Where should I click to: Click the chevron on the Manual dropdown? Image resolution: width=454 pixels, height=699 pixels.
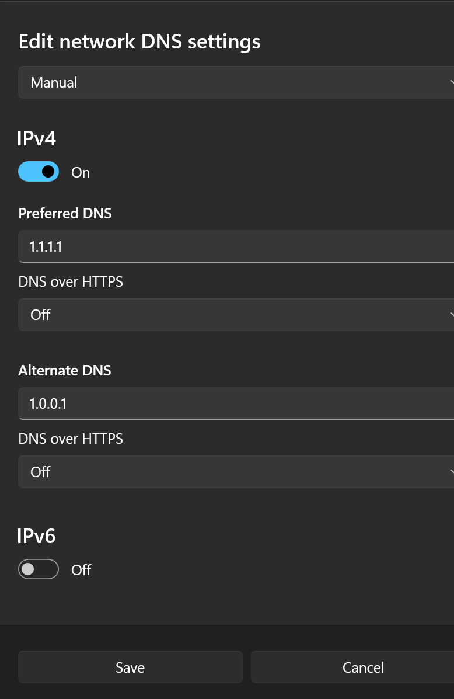pyautogui.click(x=450, y=82)
